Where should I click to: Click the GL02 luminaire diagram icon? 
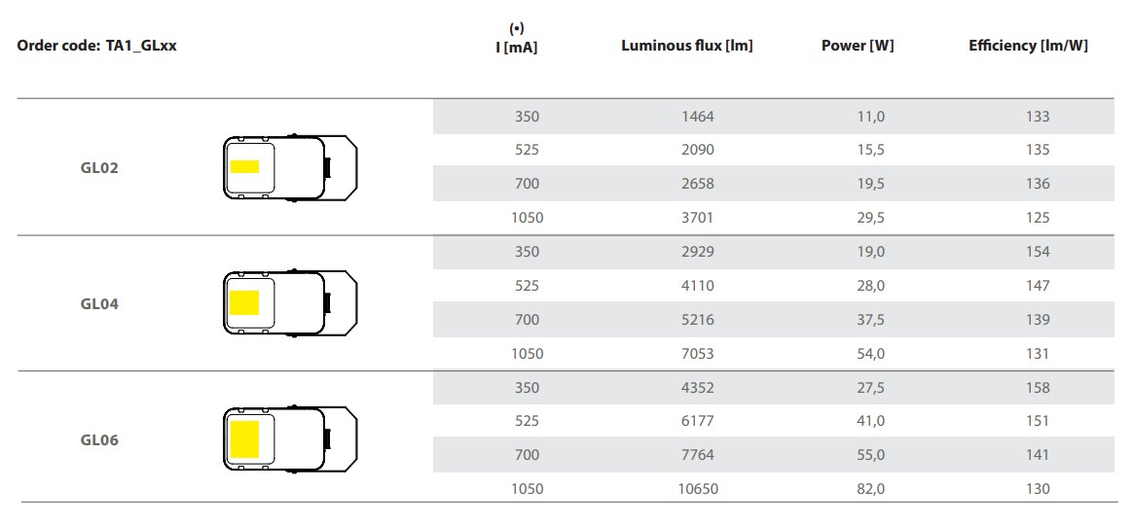290,167
